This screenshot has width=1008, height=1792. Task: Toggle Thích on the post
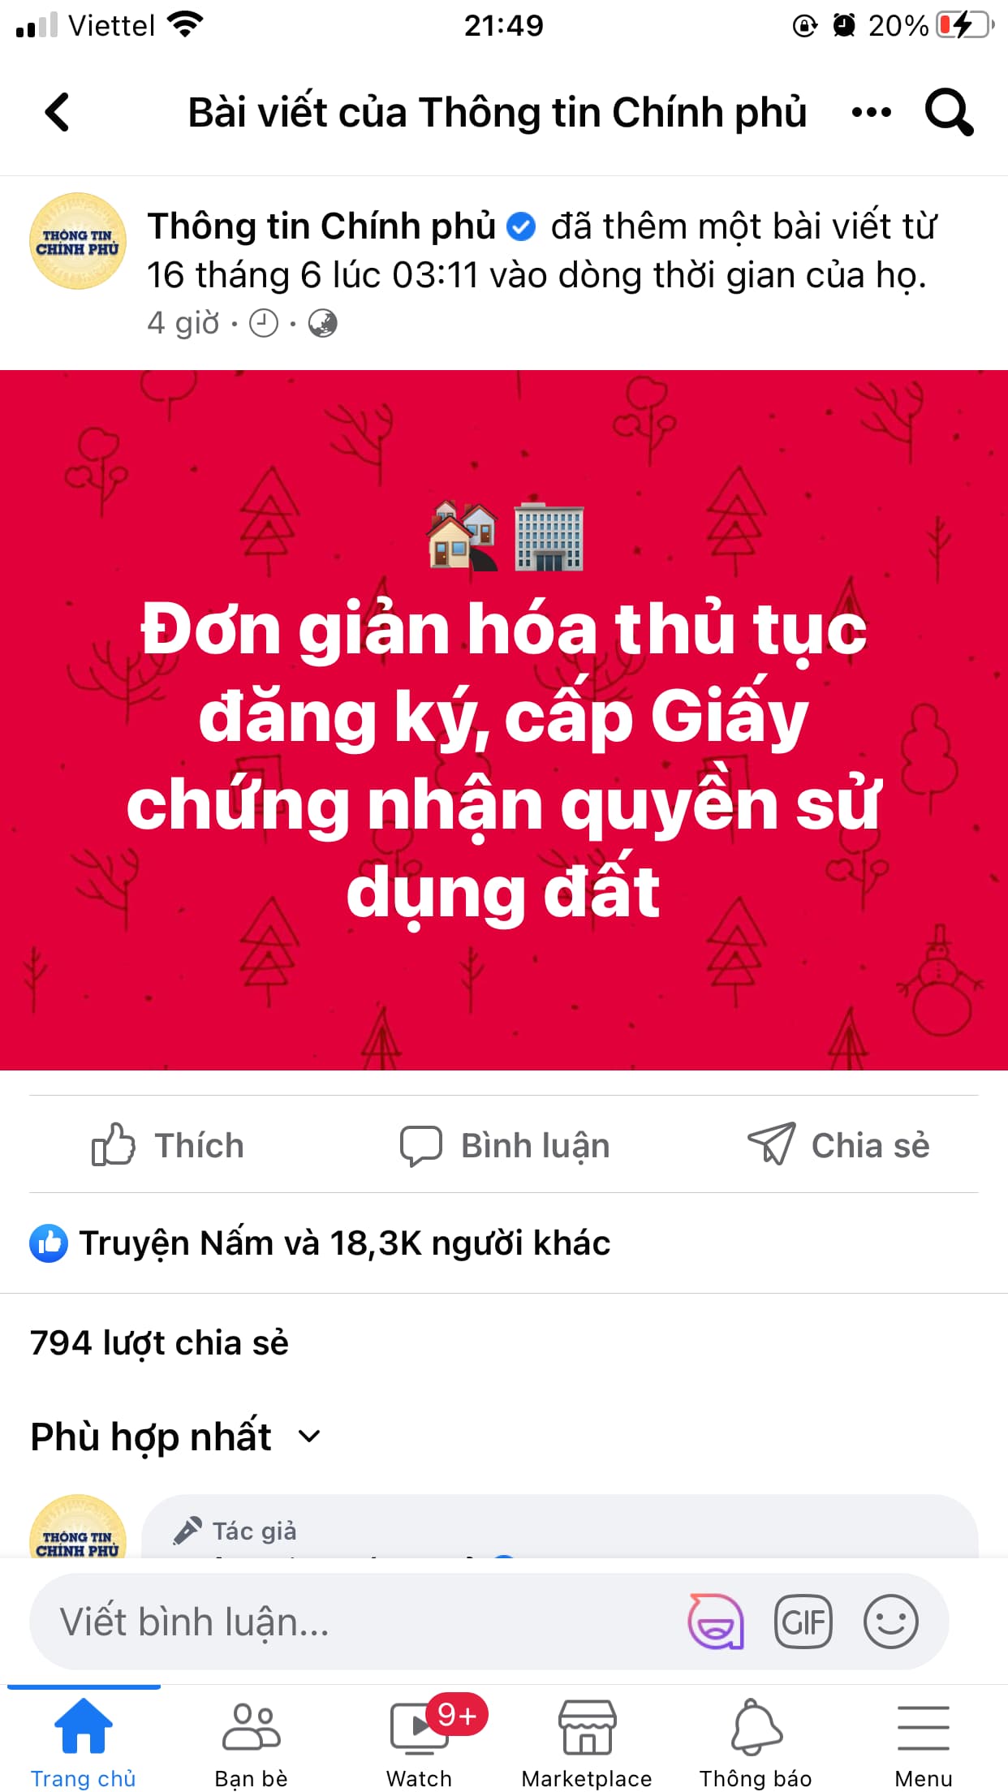pyautogui.click(x=167, y=1144)
